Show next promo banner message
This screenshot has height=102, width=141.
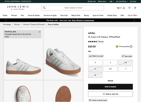134,20
